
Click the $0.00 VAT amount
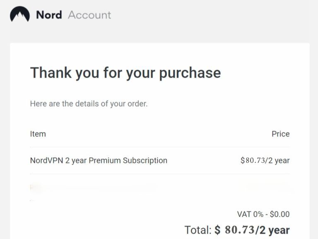click(x=280, y=214)
